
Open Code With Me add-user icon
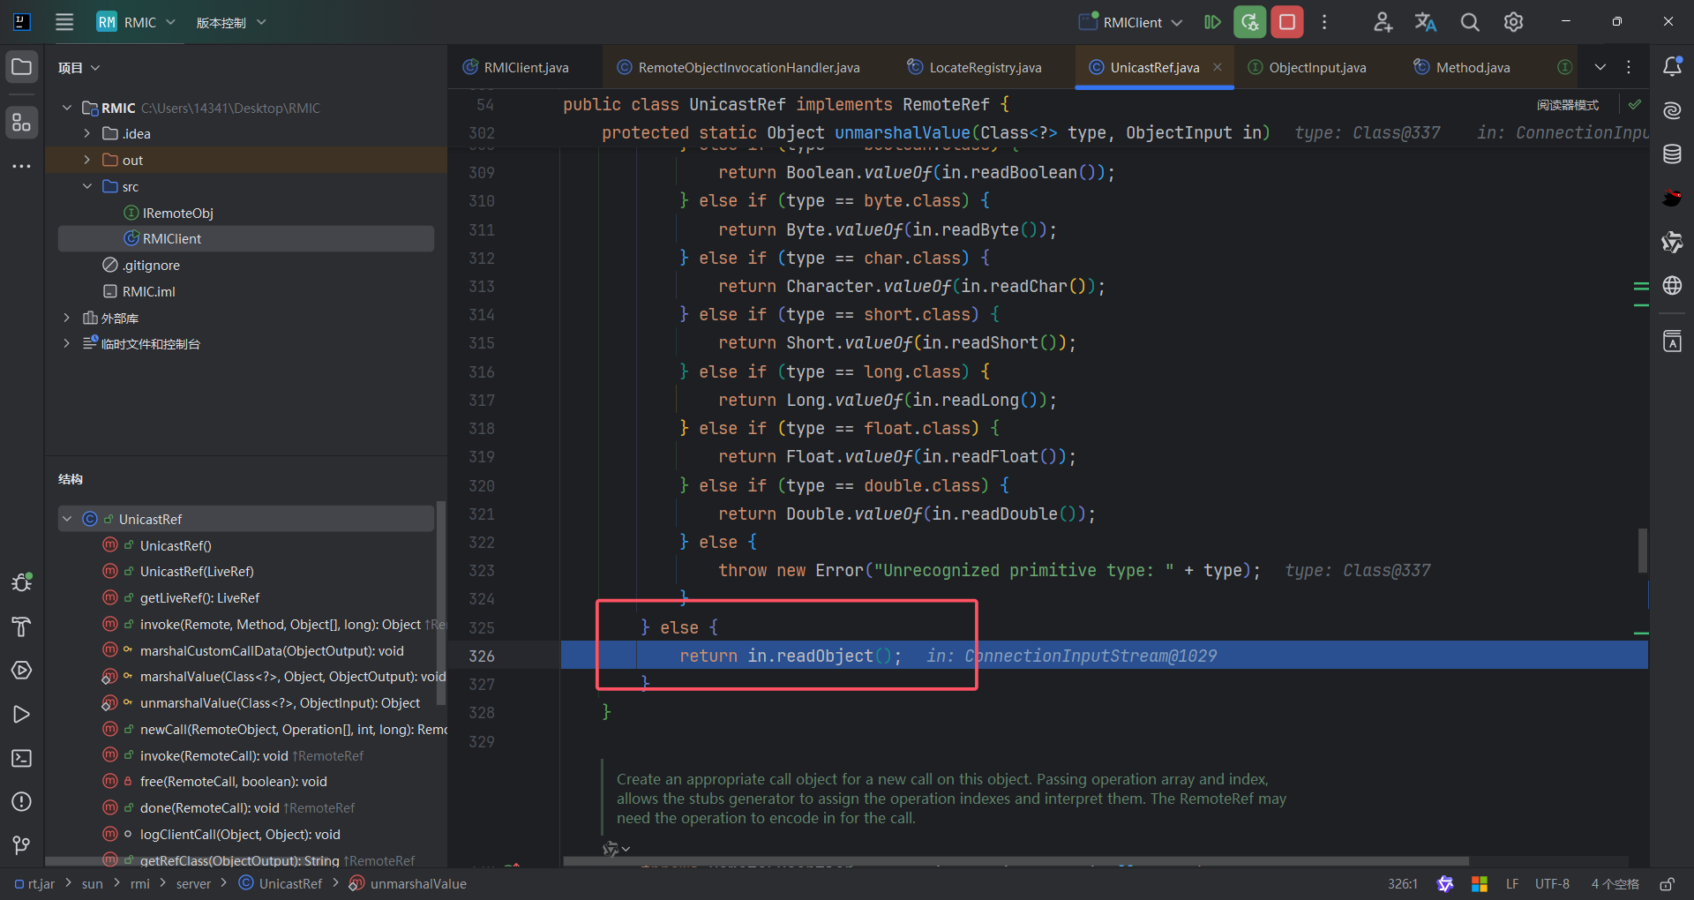[x=1383, y=22]
